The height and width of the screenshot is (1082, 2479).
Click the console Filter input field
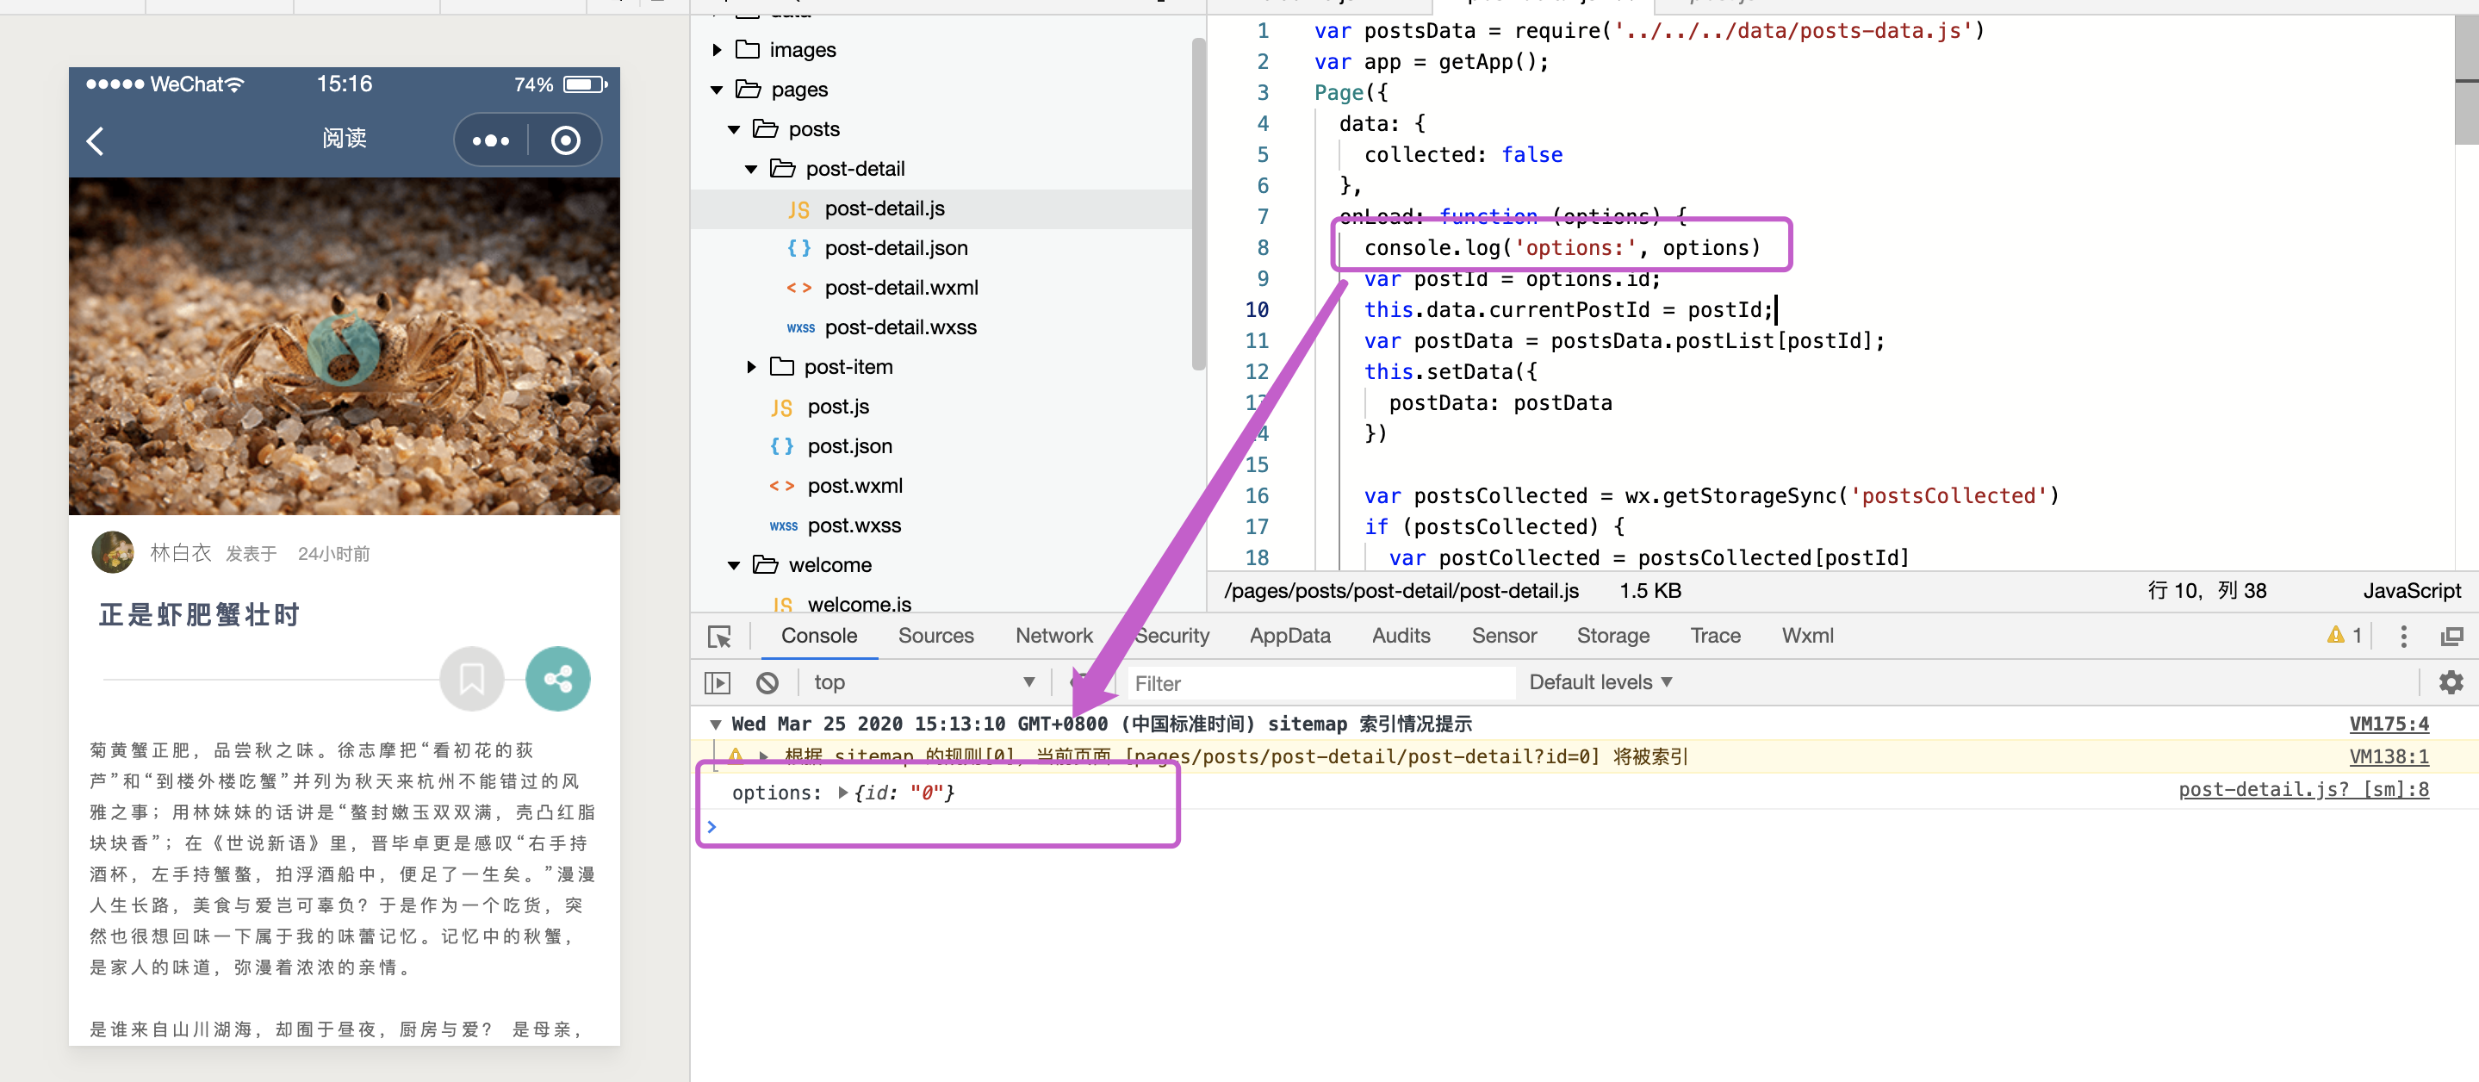pos(1320,683)
